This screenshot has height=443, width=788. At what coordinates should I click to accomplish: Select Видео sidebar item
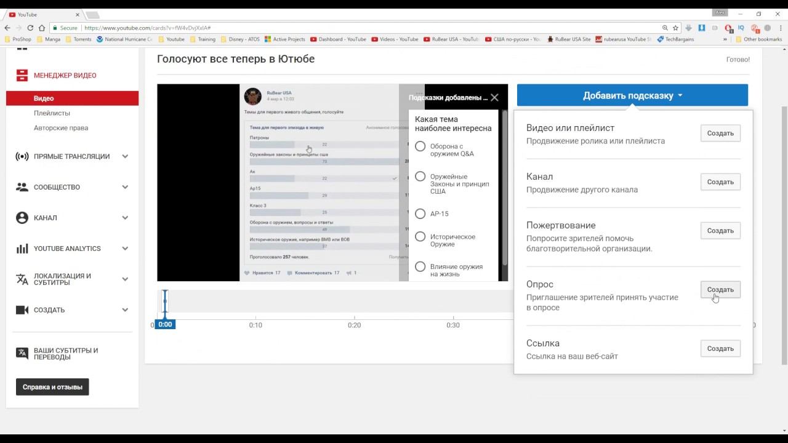tap(73, 98)
